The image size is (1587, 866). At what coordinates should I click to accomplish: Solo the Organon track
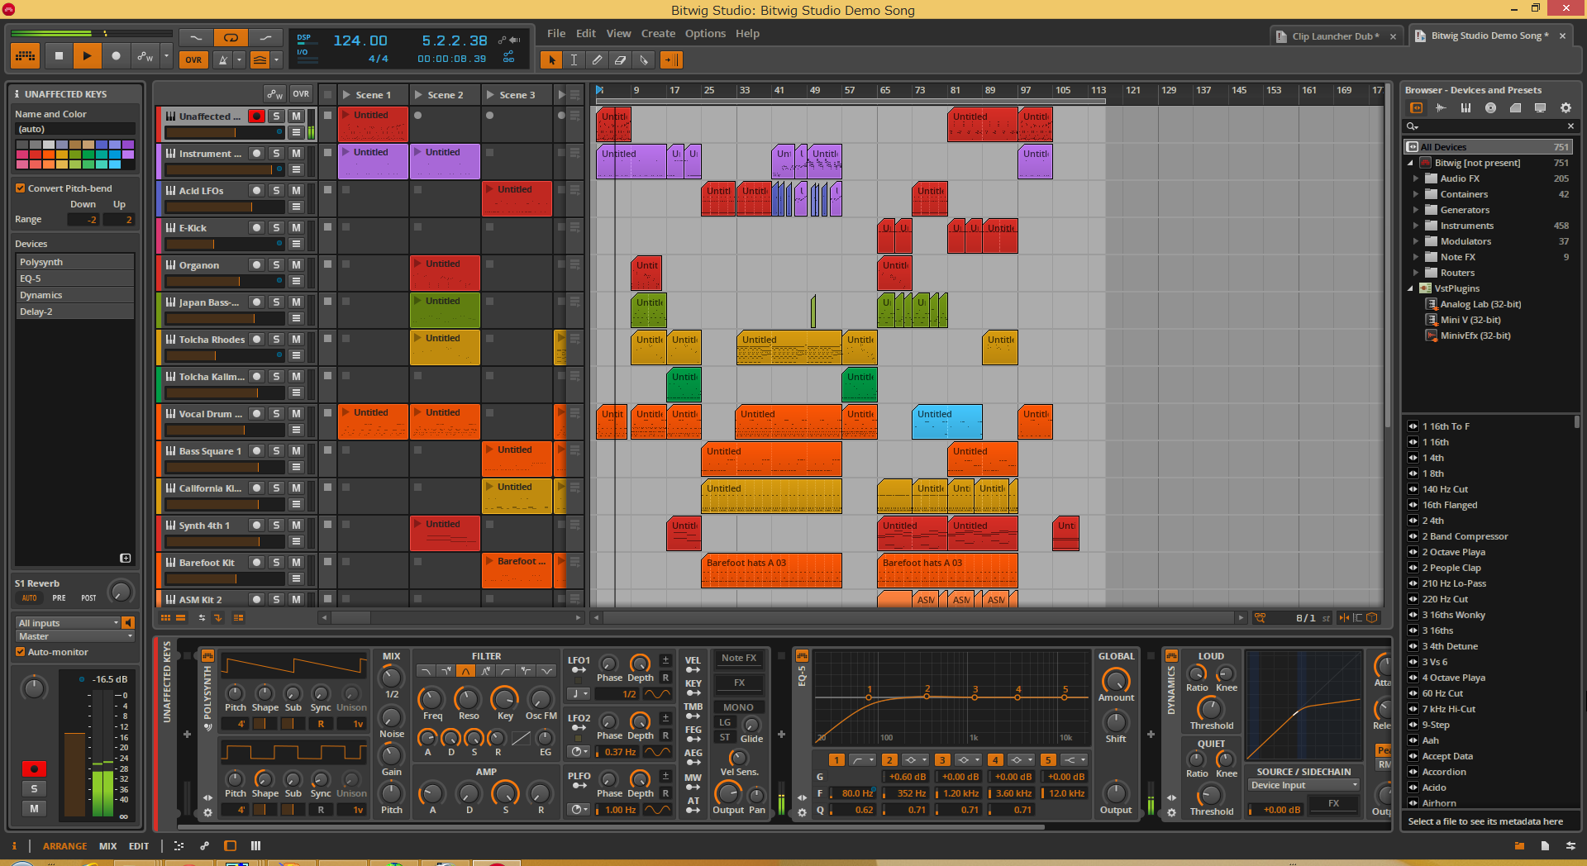coord(276,265)
